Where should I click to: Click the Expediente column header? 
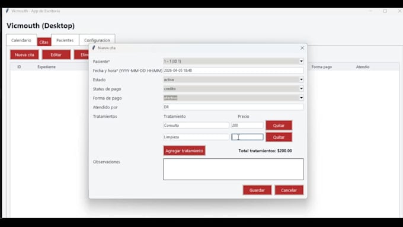pos(46,67)
